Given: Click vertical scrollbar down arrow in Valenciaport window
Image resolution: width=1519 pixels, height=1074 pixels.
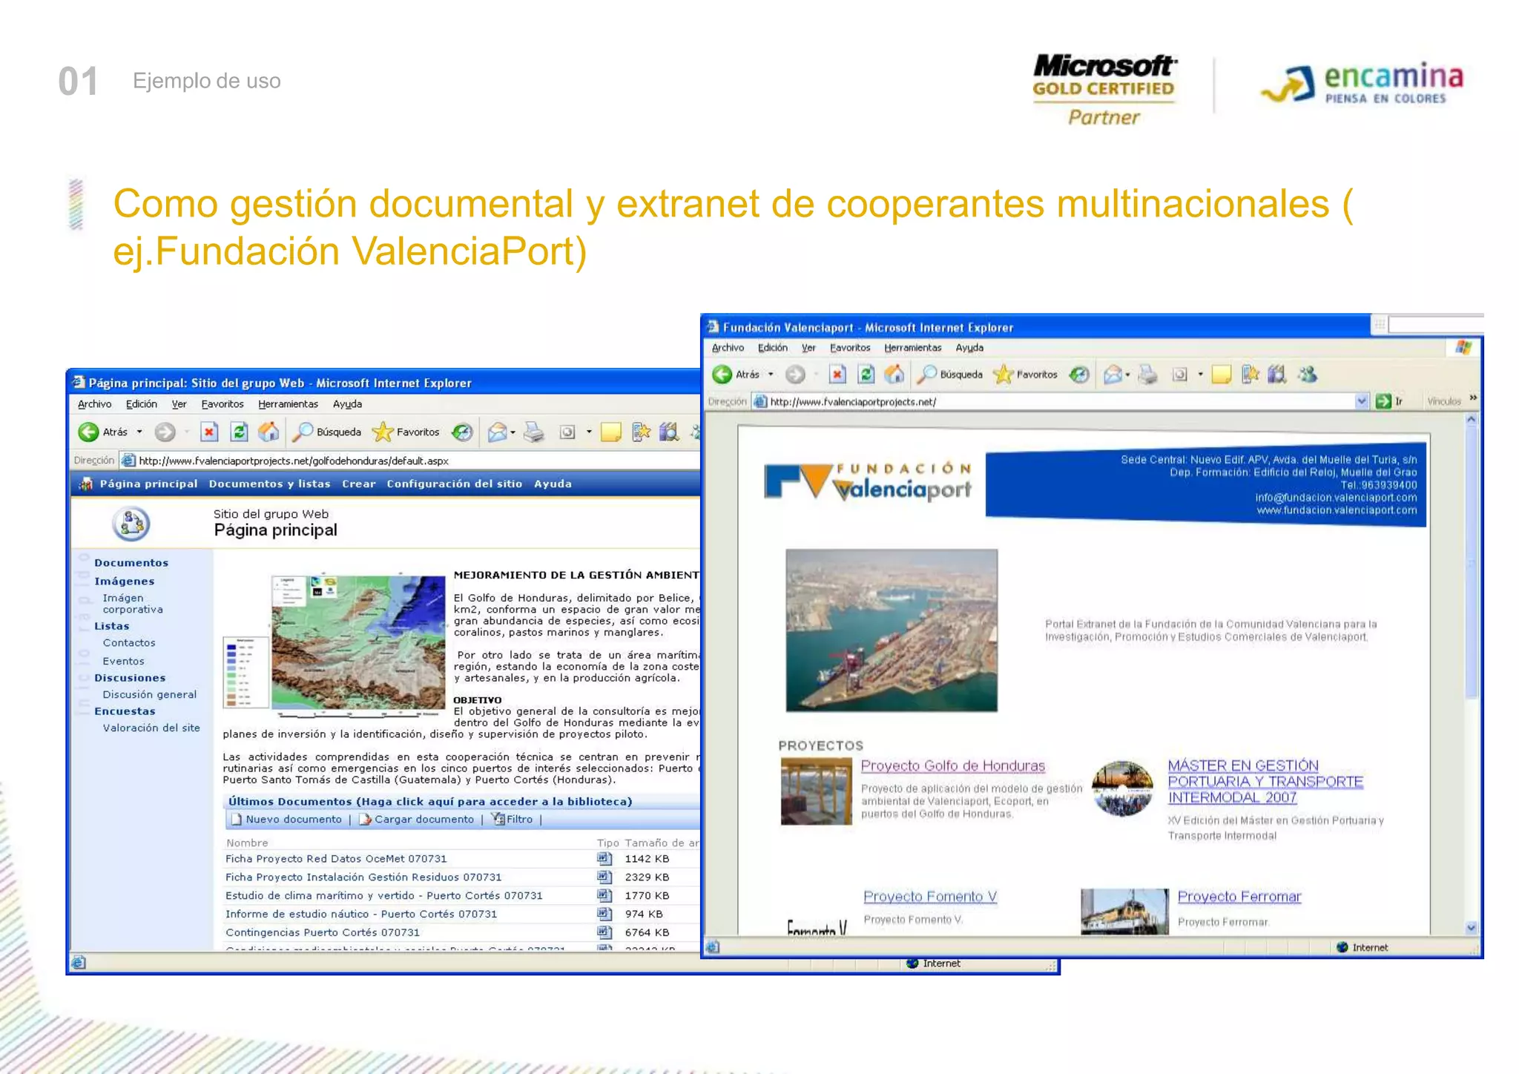Looking at the screenshot, I should [1472, 928].
